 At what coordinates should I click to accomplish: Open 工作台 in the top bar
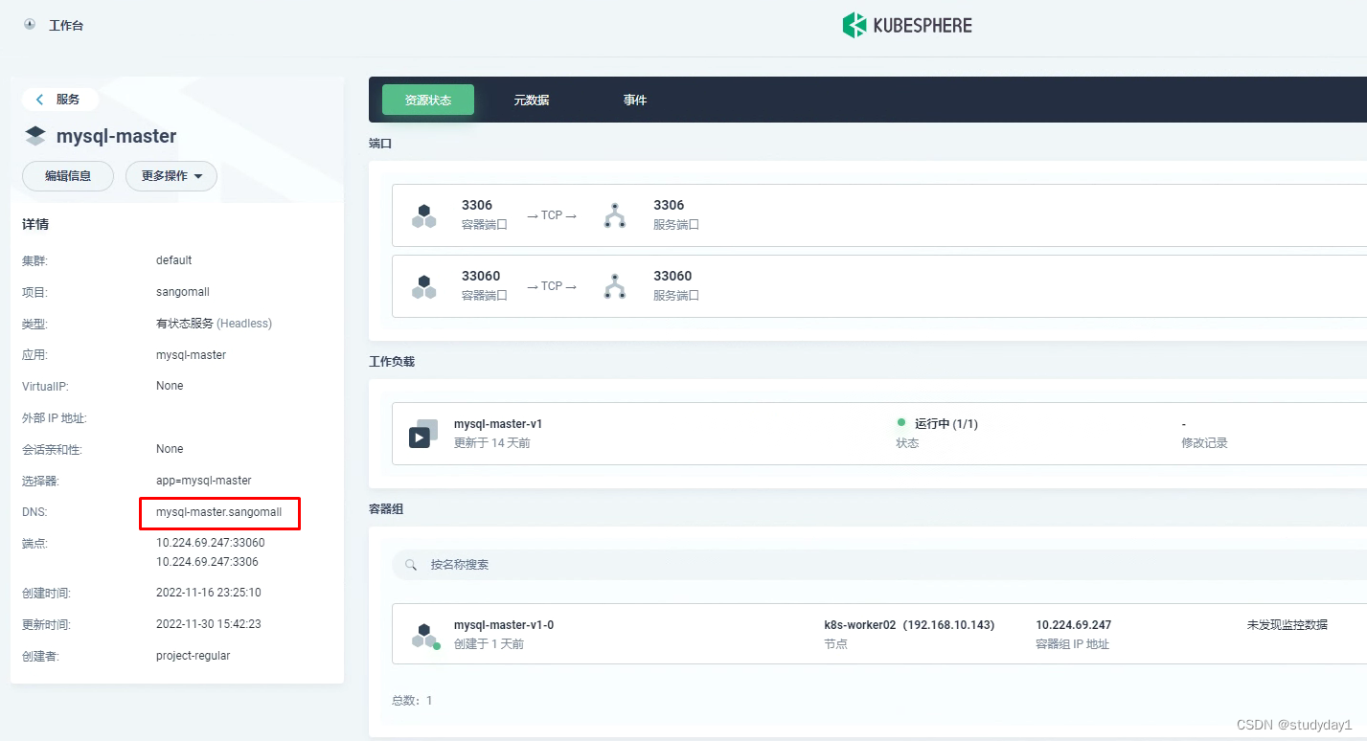click(x=66, y=26)
